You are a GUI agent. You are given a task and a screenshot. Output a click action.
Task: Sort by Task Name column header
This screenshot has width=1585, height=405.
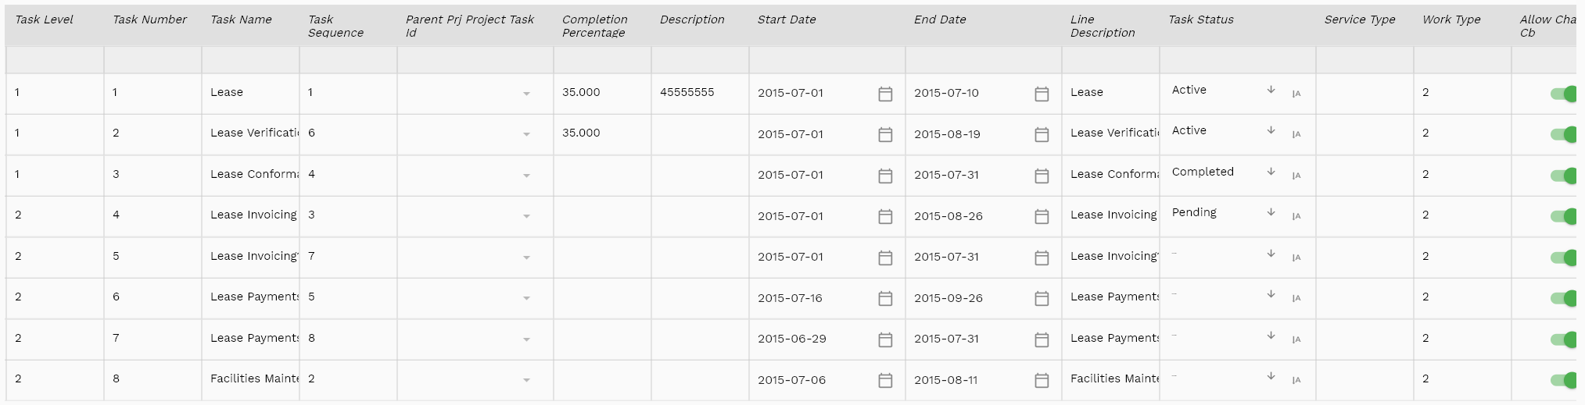[241, 20]
